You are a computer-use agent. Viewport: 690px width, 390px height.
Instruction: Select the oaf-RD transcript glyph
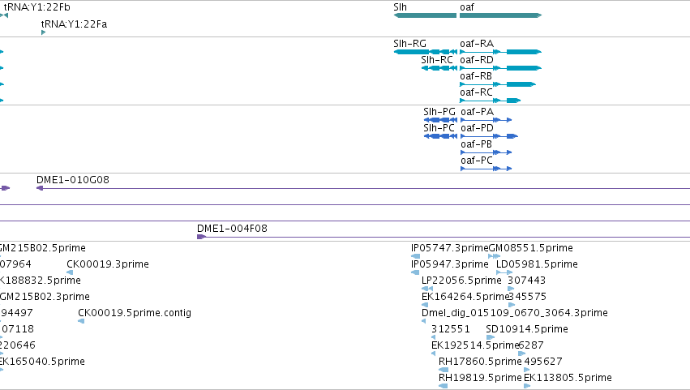coord(500,68)
